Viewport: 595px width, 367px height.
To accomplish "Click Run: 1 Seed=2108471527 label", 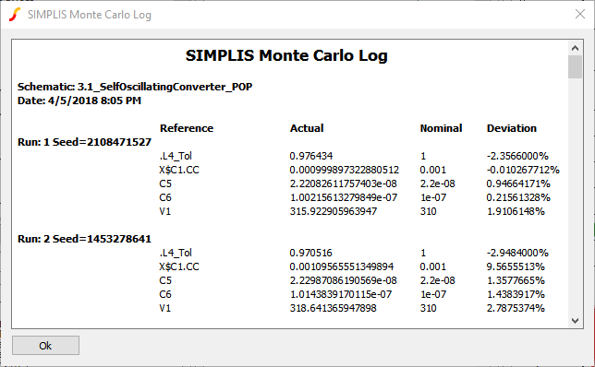I will click(x=84, y=142).
